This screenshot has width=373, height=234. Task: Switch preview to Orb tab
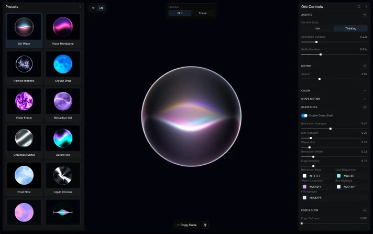(180, 13)
